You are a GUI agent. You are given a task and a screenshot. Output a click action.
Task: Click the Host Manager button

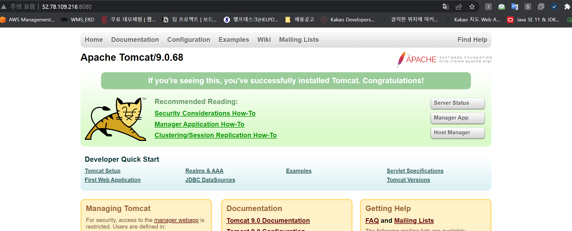457,133
